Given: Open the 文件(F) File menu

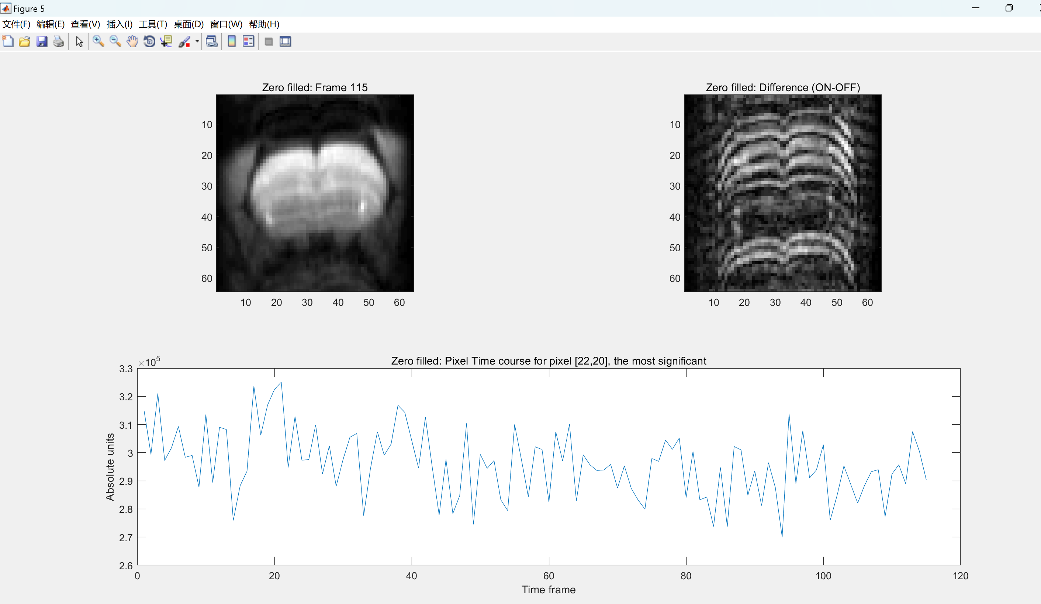Looking at the screenshot, I should point(16,24).
